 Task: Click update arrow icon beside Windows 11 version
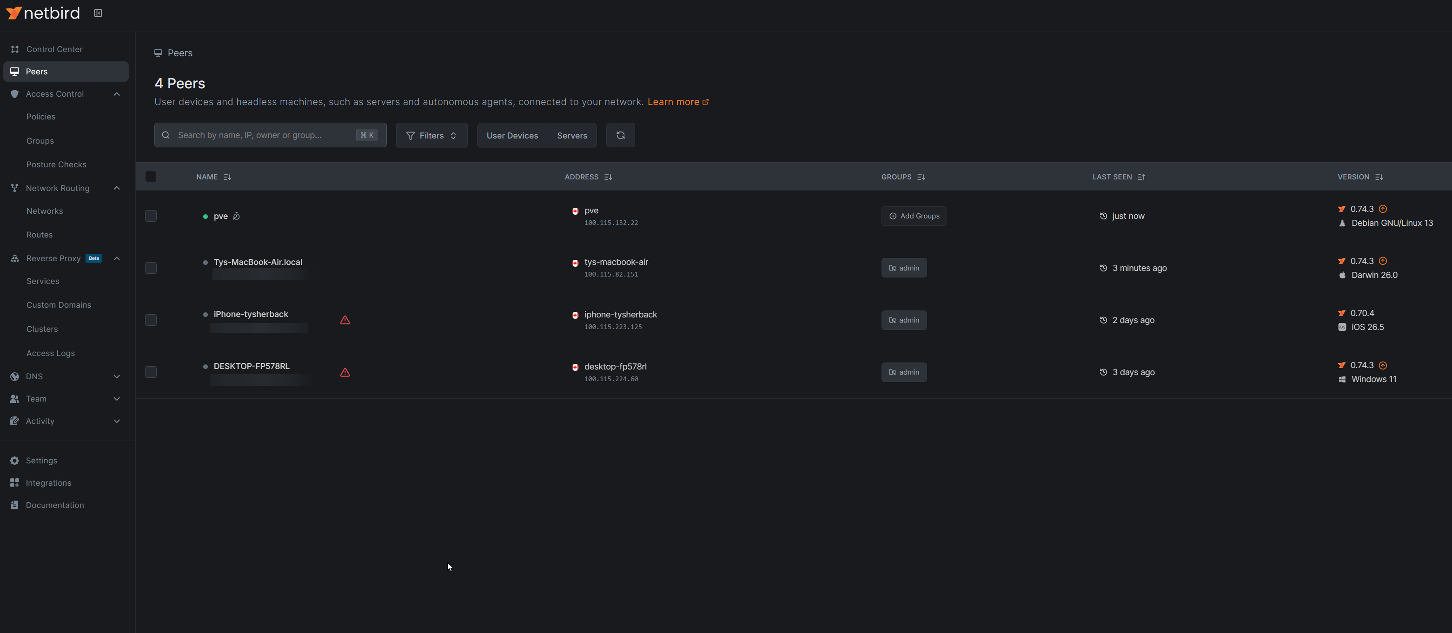(x=1383, y=365)
